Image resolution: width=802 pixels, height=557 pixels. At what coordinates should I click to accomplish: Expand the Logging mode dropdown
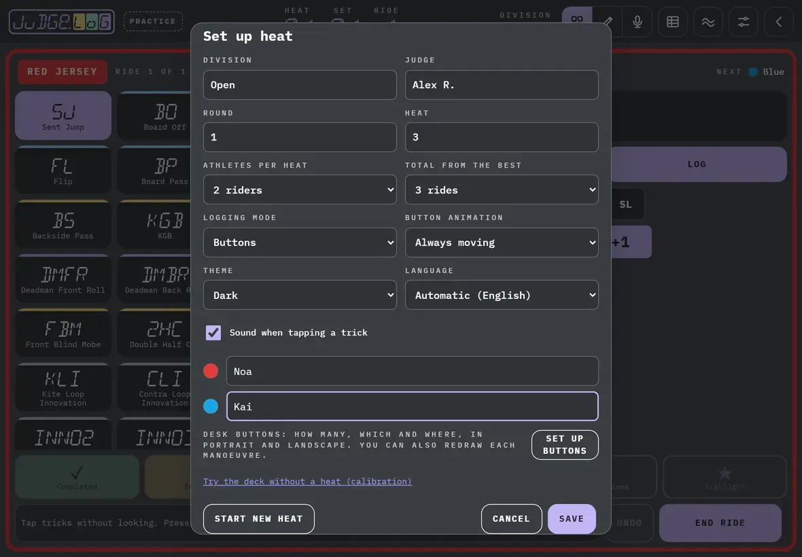[300, 242]
